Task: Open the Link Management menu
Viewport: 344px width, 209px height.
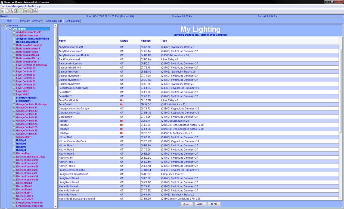Action: pyautogui.click(x=16, y=6)
